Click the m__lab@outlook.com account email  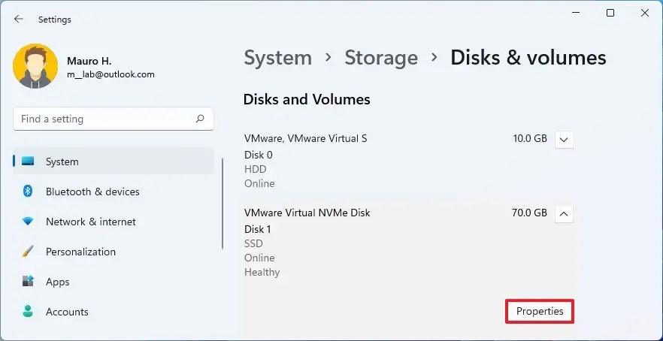click(x=110, y=75)
